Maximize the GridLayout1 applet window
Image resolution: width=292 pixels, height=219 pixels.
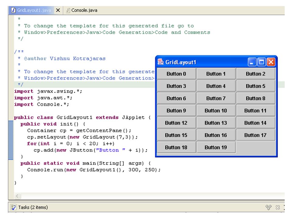tap(262, 62)
